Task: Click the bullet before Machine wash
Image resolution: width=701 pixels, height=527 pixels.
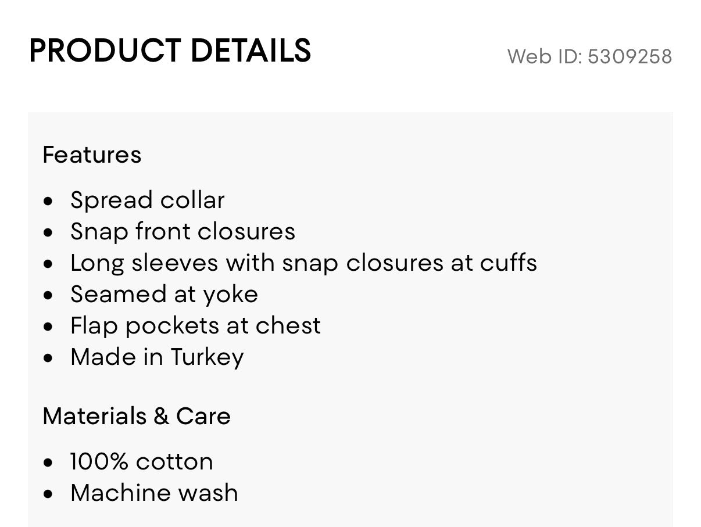Action: tap(48, 494)
